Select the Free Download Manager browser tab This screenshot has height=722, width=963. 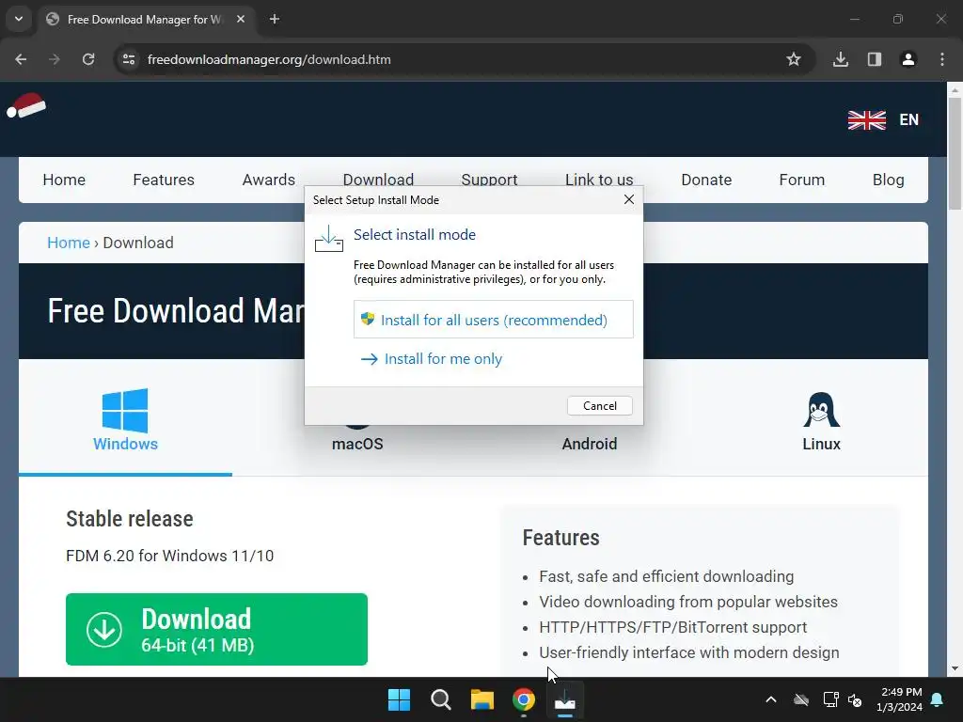point(146,19)
